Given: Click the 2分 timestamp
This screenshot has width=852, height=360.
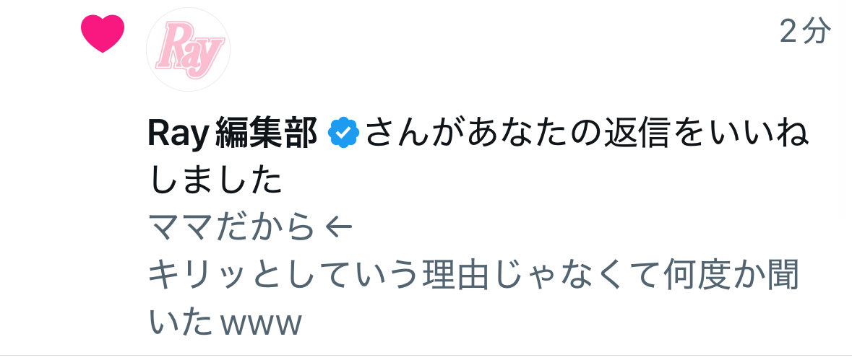Looking at the screenshot, I should pos(805,32).
